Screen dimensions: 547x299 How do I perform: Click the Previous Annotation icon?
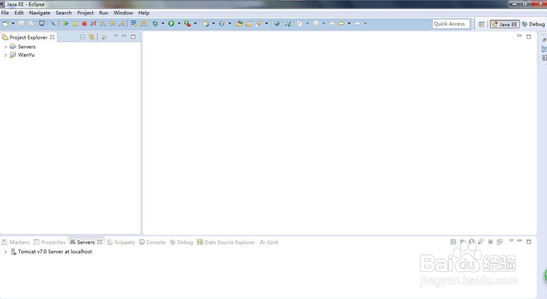point(316,23)
